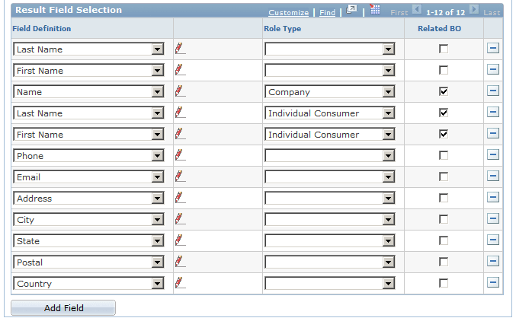Tick the Related BO box for Postal
This screenshot has width=516, height=318.
(444, 262)
